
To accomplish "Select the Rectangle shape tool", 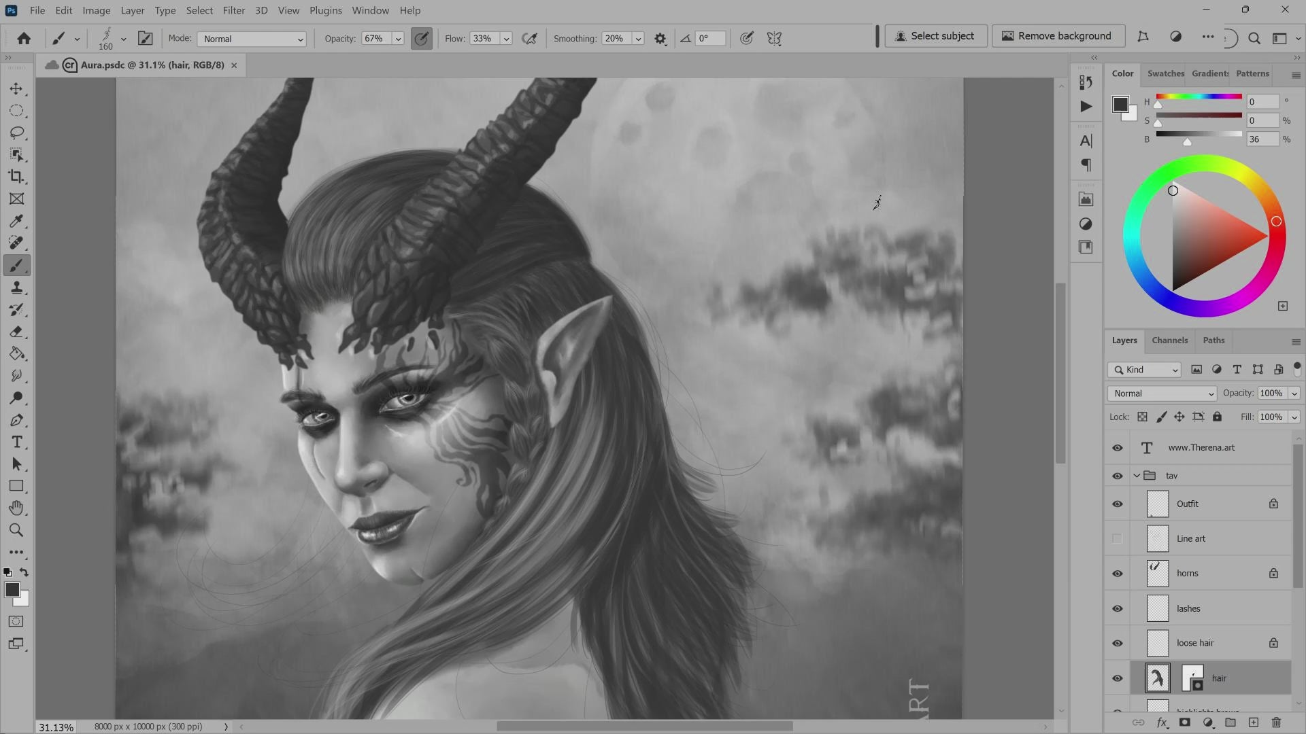I will coord(16,487).
